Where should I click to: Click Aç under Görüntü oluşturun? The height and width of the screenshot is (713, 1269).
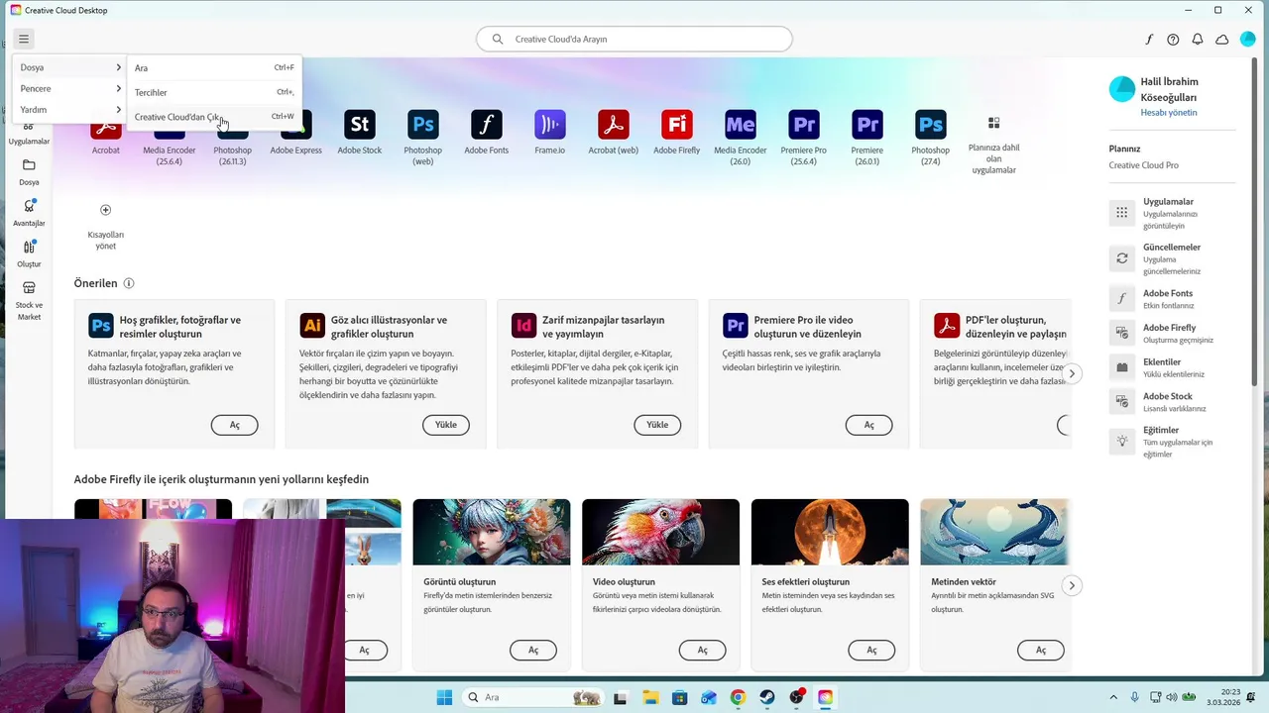(x=533, y=651)
